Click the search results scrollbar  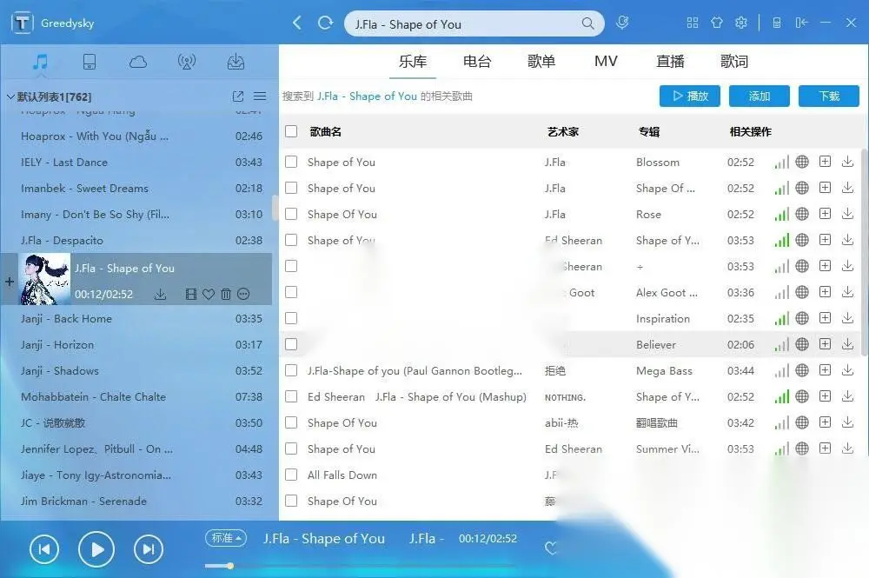(865, 252)
